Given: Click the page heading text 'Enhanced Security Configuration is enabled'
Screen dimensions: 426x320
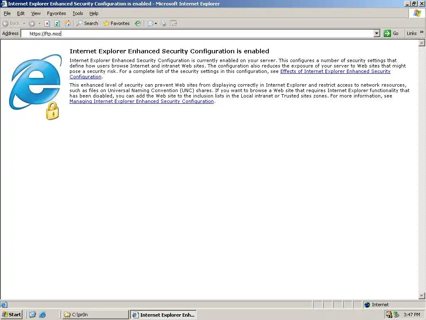Looking at the screenshot, I should point(169,51).
